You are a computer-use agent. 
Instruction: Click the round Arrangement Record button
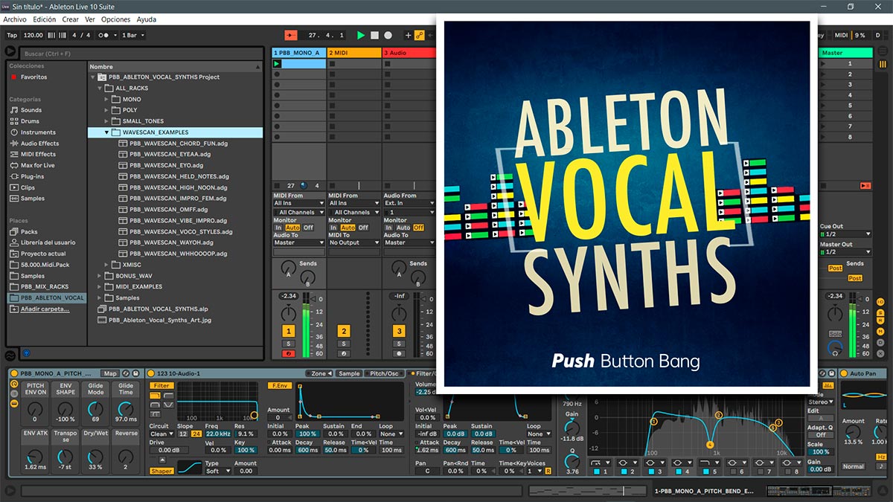click(388, 35)
